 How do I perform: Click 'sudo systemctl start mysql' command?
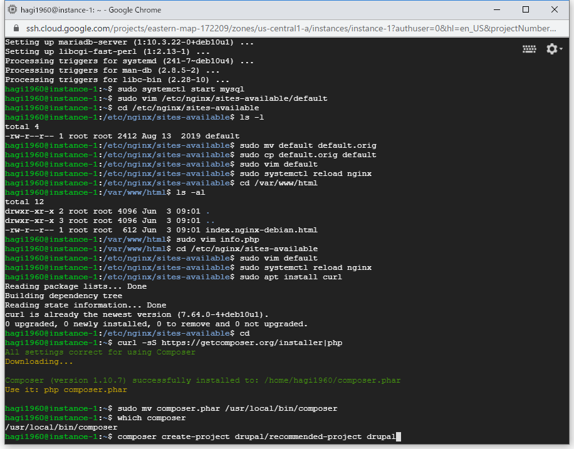pyautogui.click(x=181, y=89)
